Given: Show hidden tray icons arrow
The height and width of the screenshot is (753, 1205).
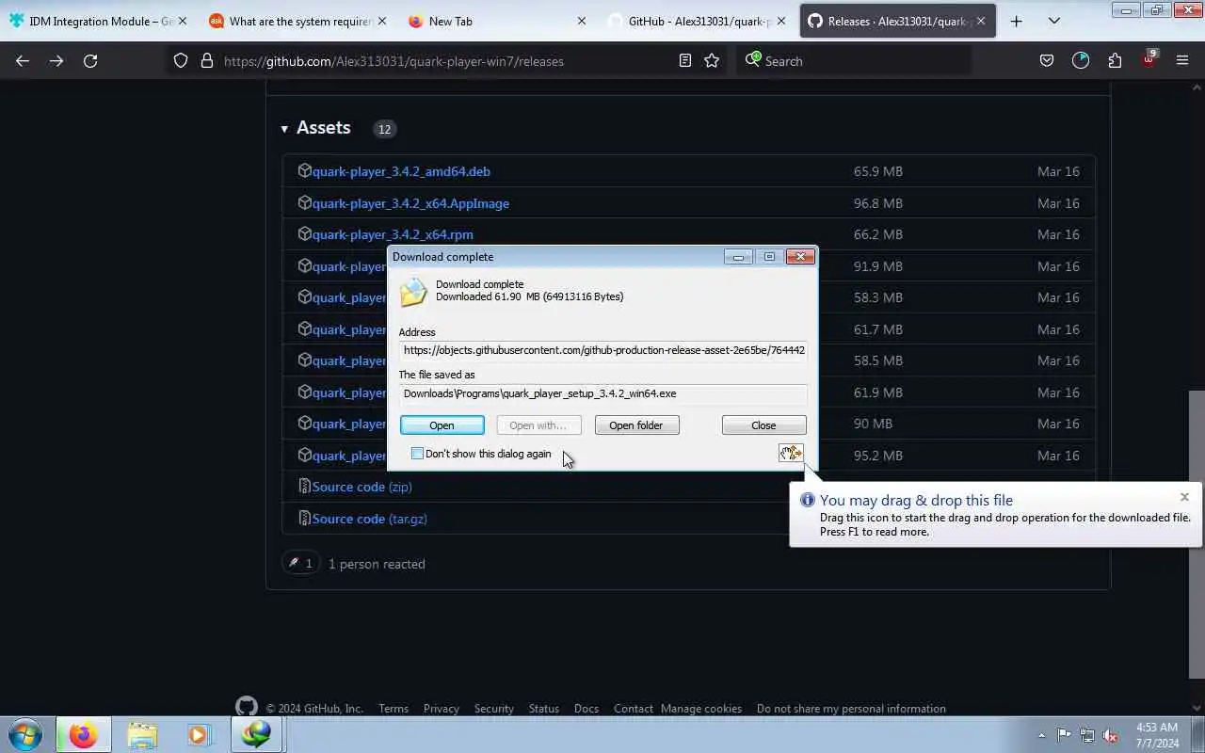Looking at the screenshot, I should 1041,736.
